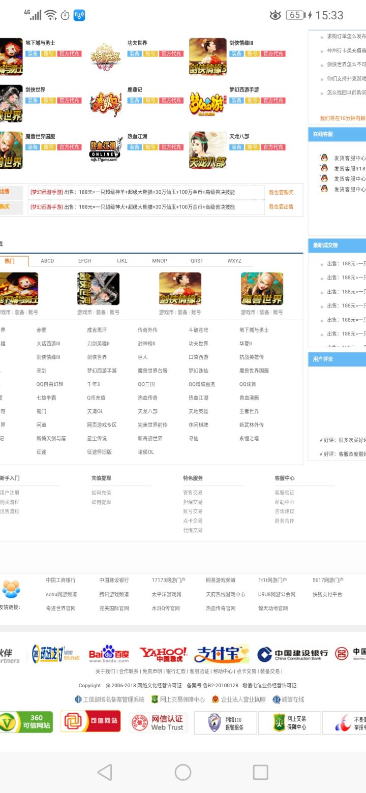Screen dimensions: 366x793
Task: Click 支付宝 partner logo
Action: (x=222, y=654)
